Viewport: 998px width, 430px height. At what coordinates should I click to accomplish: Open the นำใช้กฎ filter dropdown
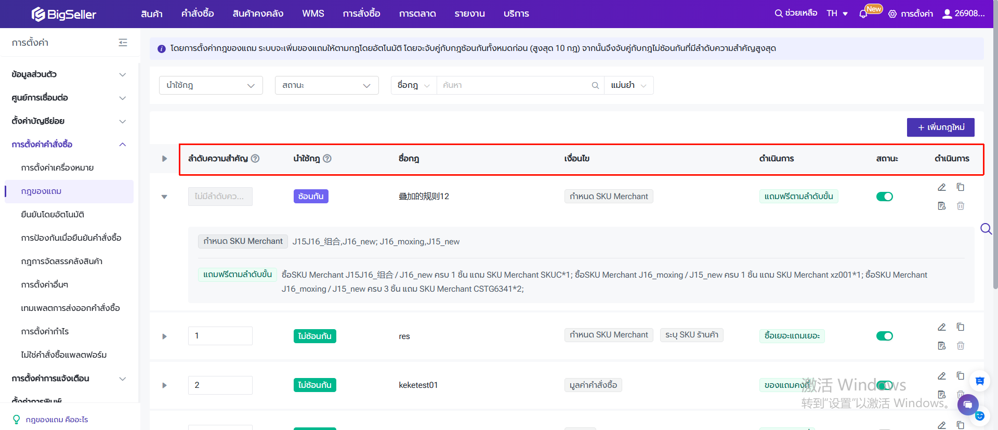[211, 85]
